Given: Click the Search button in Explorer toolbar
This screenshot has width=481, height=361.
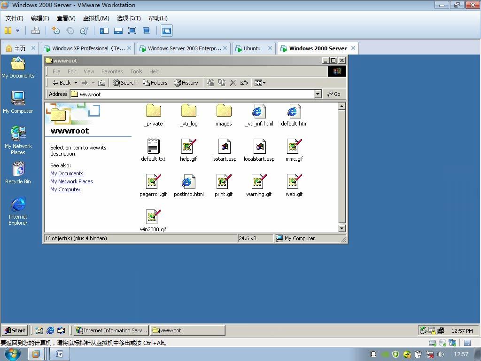Looking at the screenshot, I should pos(124,83).
